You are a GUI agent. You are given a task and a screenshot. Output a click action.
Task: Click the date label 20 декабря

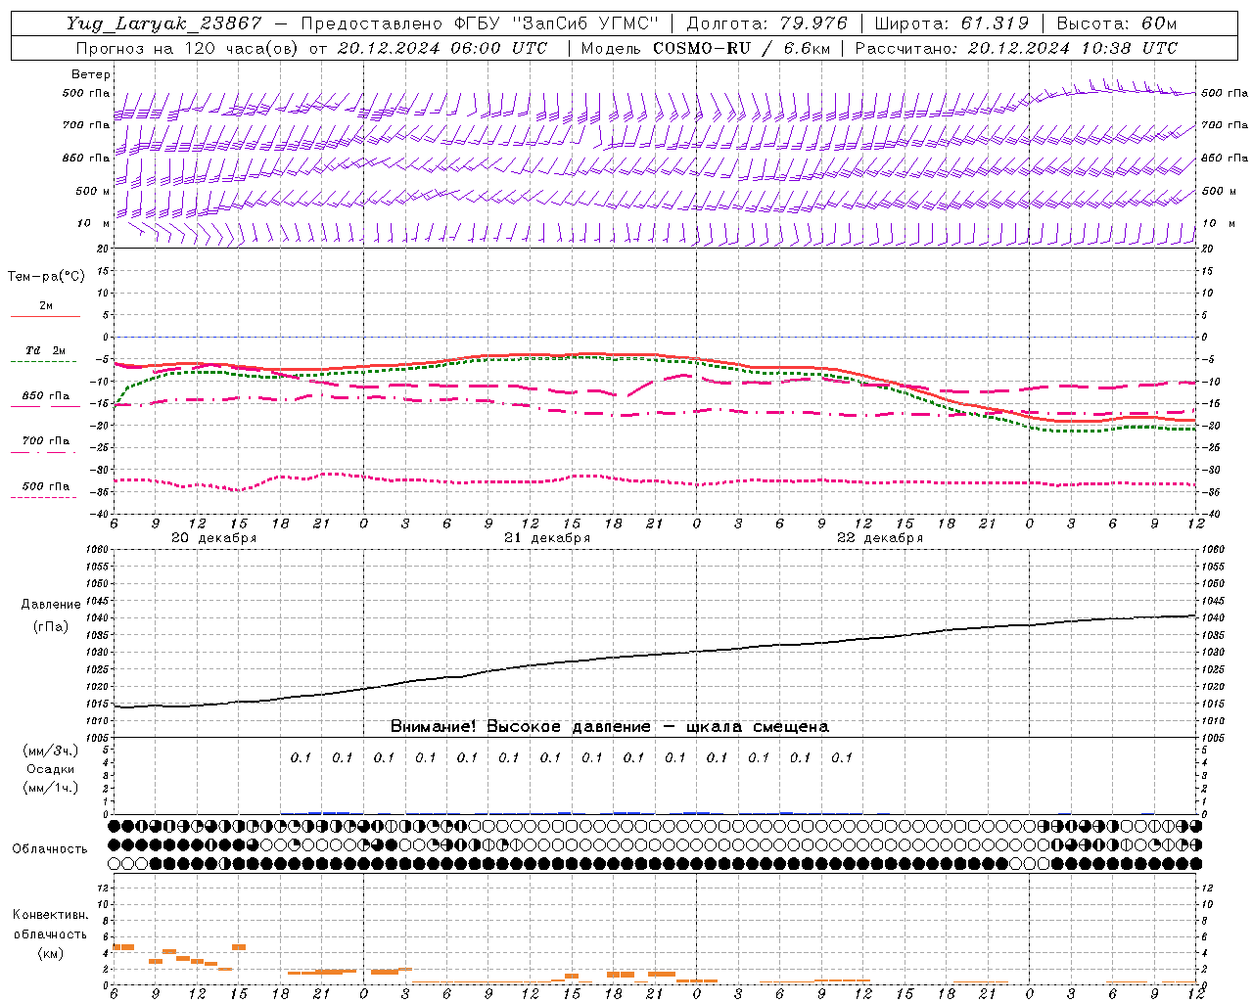pos(214,538)
